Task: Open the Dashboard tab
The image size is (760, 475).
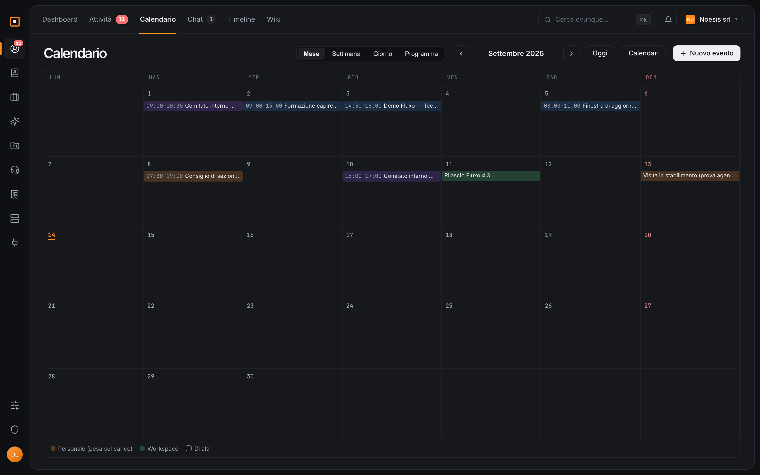Action: coord(60,20)
